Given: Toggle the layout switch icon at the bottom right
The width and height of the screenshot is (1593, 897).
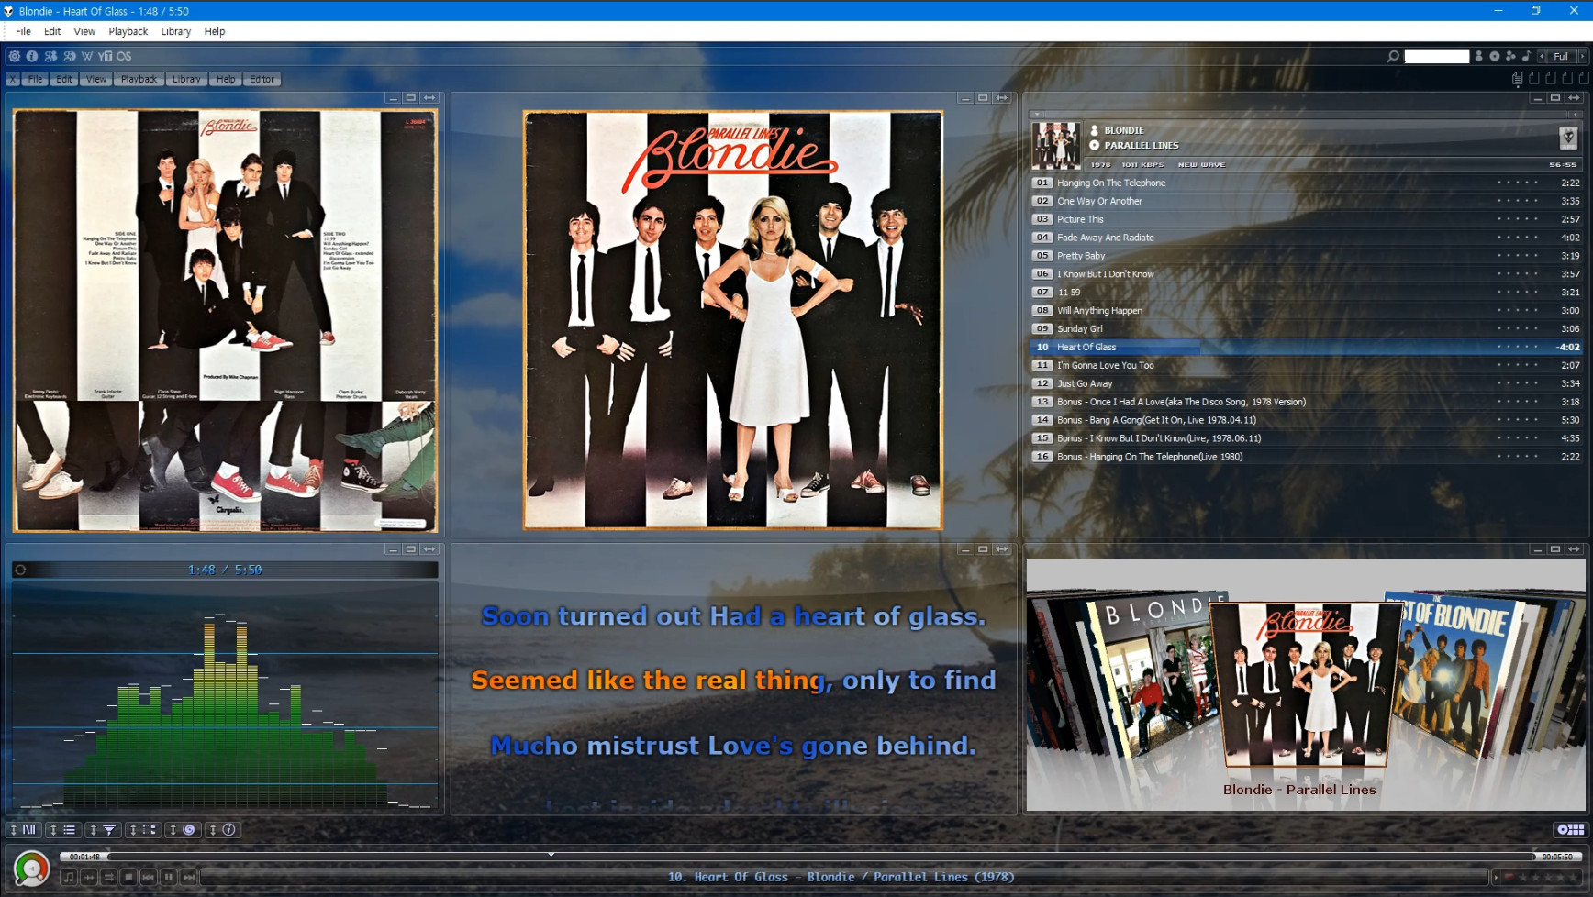Looking at the screenshot, I should (x=1570, y=829).
